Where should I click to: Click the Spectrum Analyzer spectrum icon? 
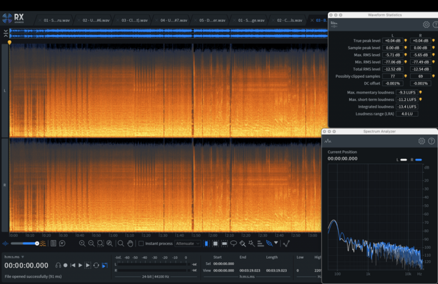[x=328, y=141]
